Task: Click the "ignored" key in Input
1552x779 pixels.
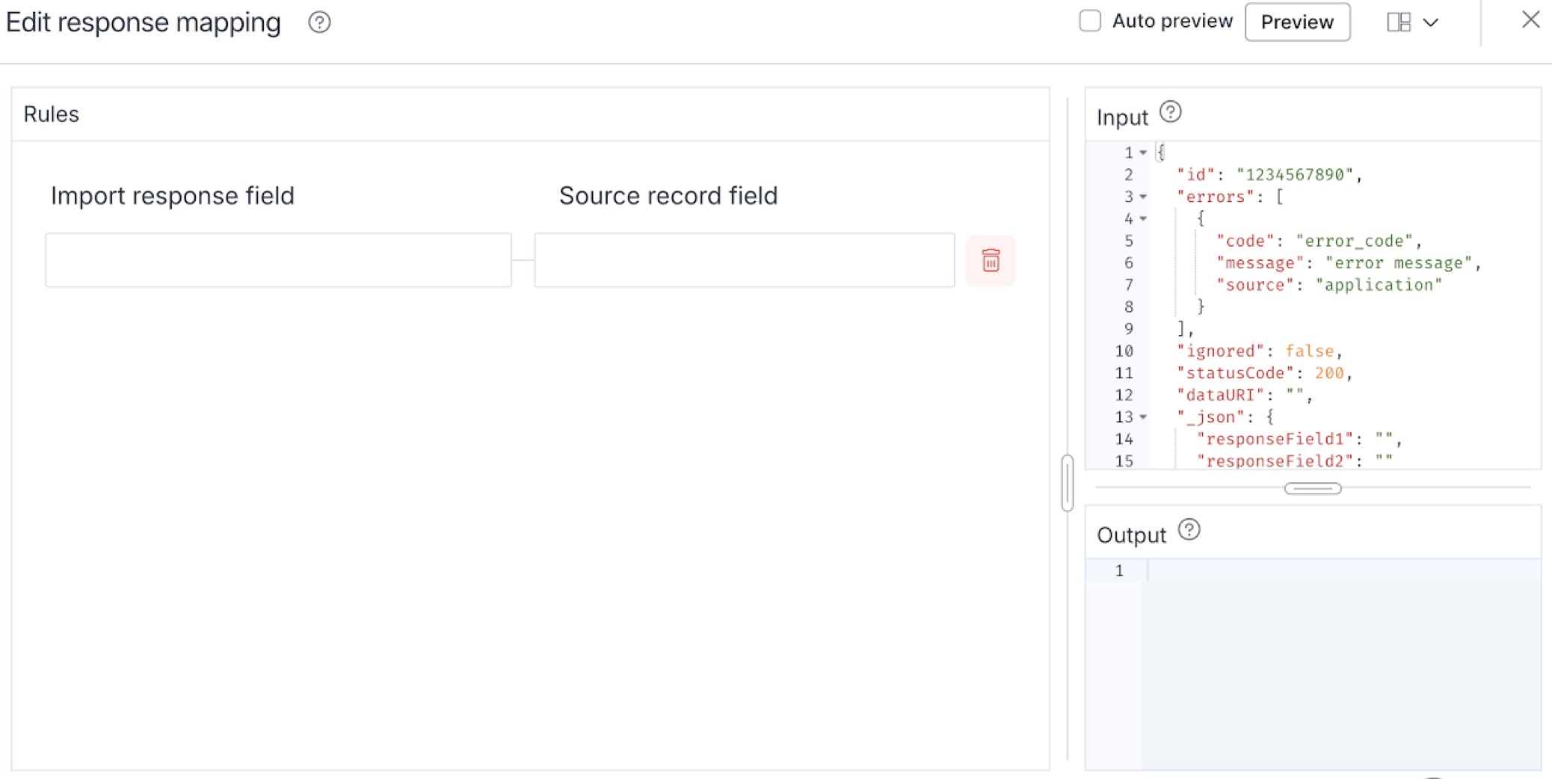Action: pos(1220,351)
